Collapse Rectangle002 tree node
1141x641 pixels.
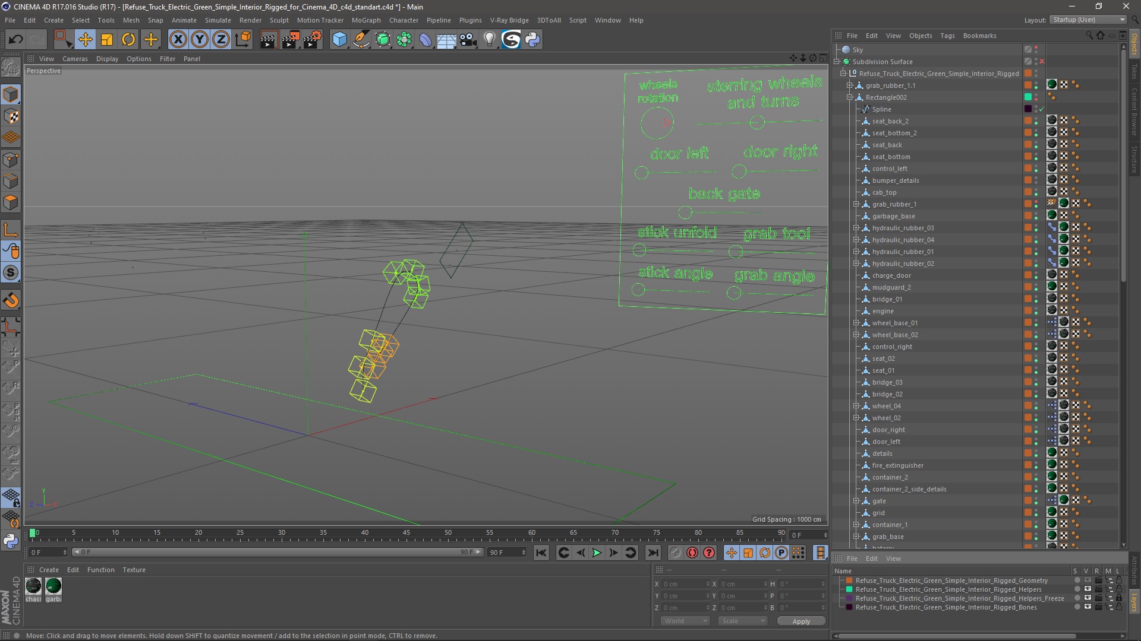click(x=850, y=97)
